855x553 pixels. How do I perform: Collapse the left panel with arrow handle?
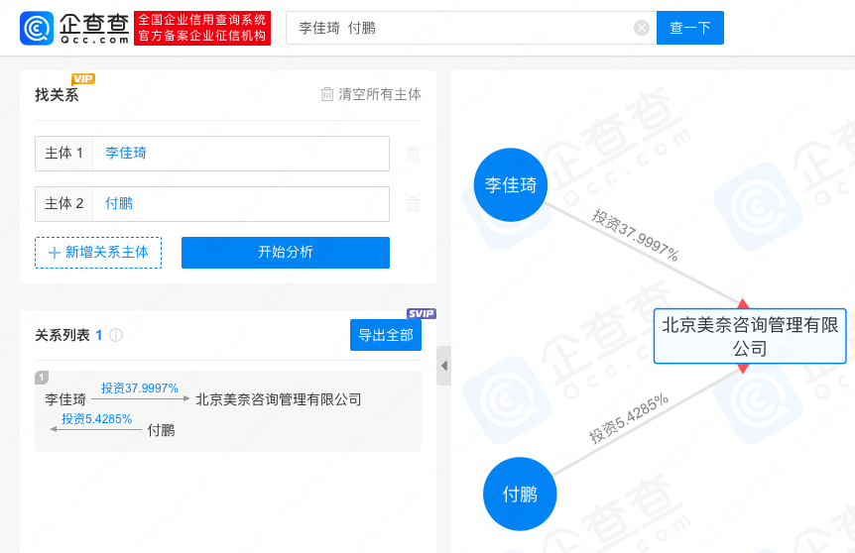[x=443, y=366]
